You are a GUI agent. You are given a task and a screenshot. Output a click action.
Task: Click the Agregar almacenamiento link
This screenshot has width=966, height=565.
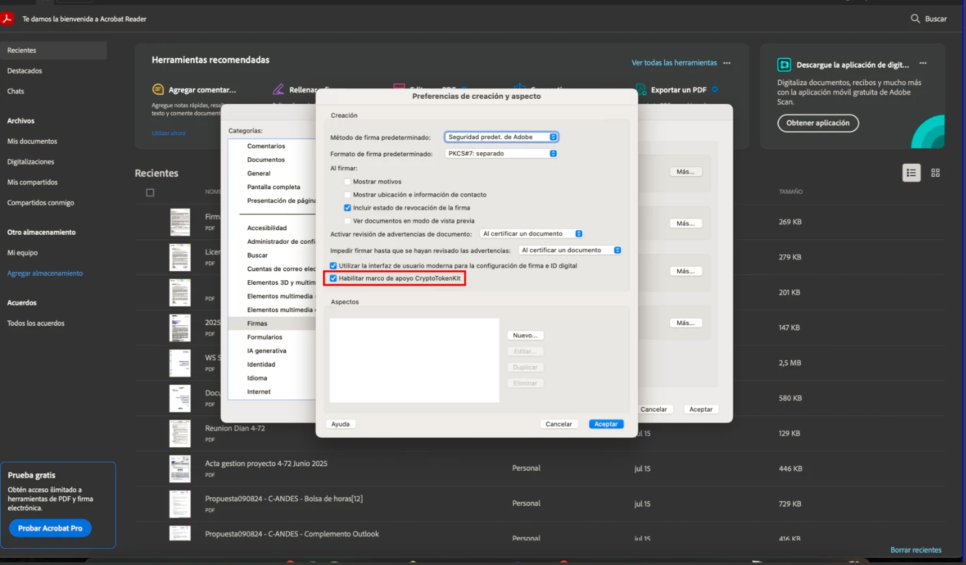coord(45,273)
